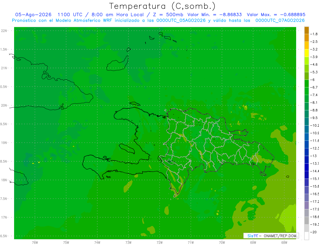Click the "-17.2" colorbar value
This screenshot has height=246, width=319.
click(315, 201)
